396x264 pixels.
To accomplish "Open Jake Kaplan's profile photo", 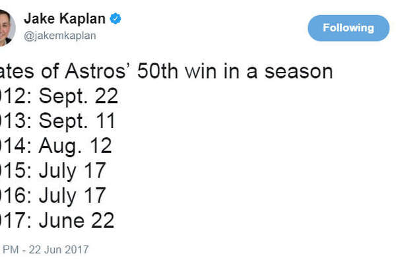I will pos(7,28).
